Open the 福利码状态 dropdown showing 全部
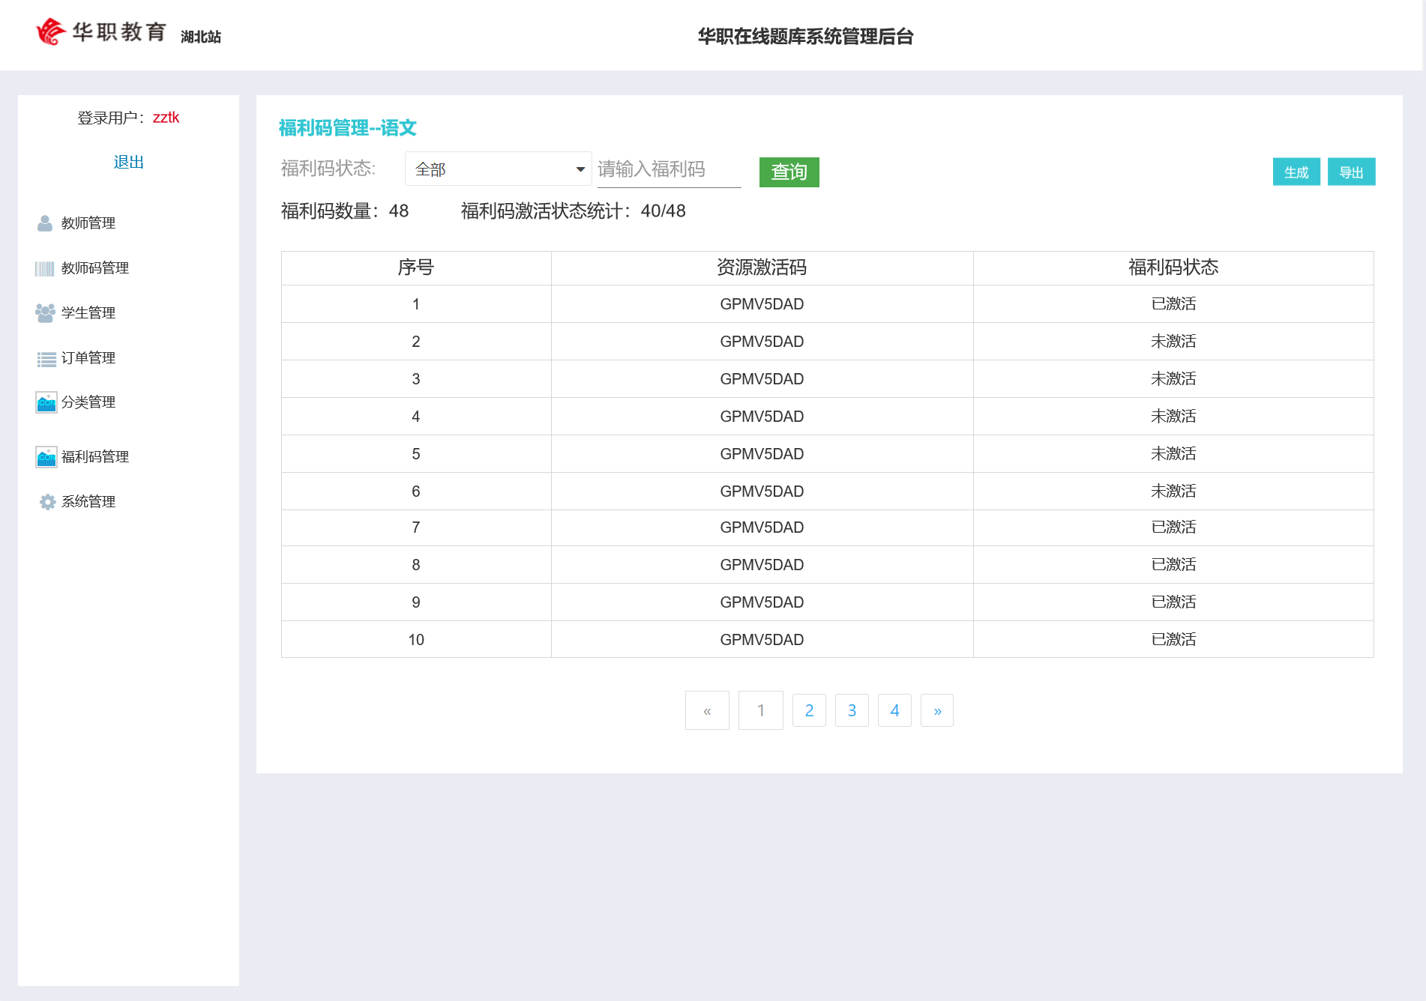 [498, 169]
